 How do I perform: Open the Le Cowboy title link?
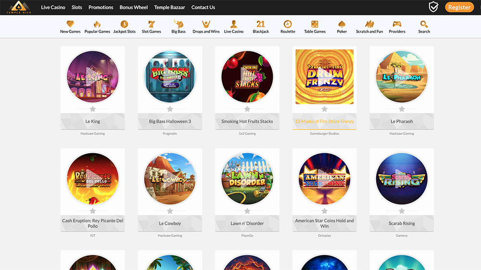[x=170, y=223]
